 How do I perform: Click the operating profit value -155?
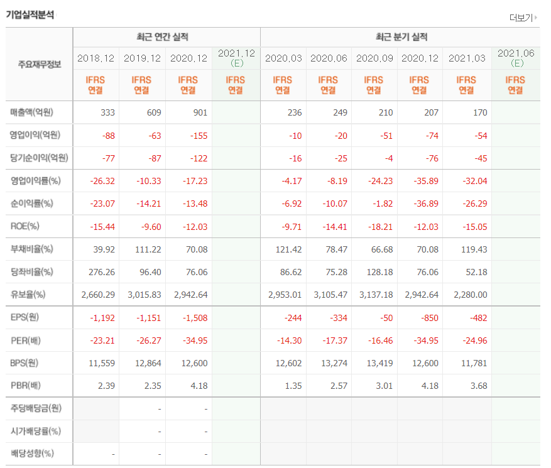tap(199, 136)
